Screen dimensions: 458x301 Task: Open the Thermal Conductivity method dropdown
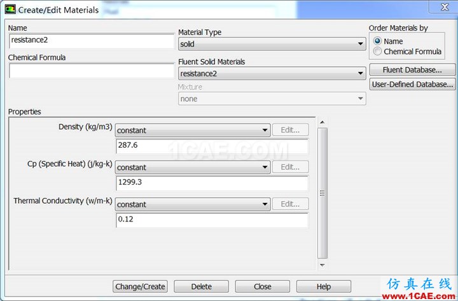193,204
